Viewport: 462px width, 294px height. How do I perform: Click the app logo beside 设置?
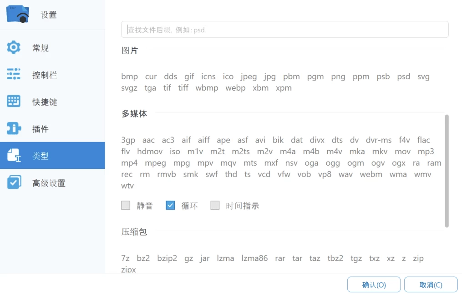18,15
